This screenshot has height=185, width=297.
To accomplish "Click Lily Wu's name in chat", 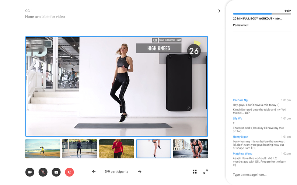I will [237, 118].
